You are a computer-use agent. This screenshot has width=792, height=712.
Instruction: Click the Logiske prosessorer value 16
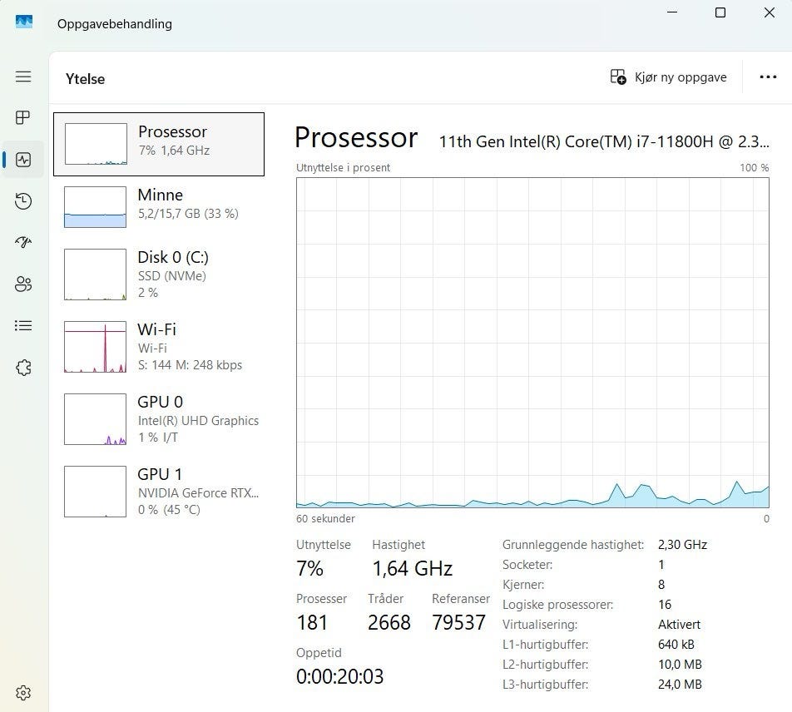coord(665,605)
